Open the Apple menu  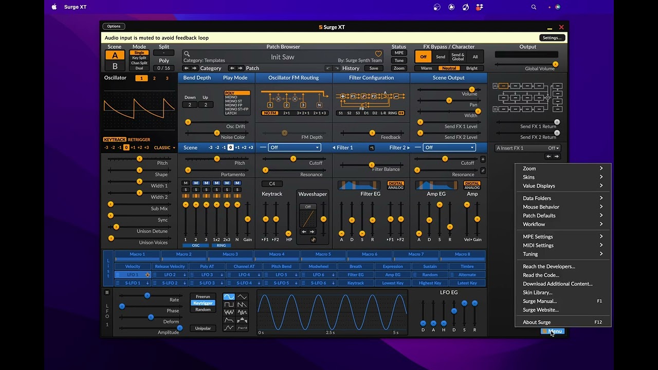54,7
